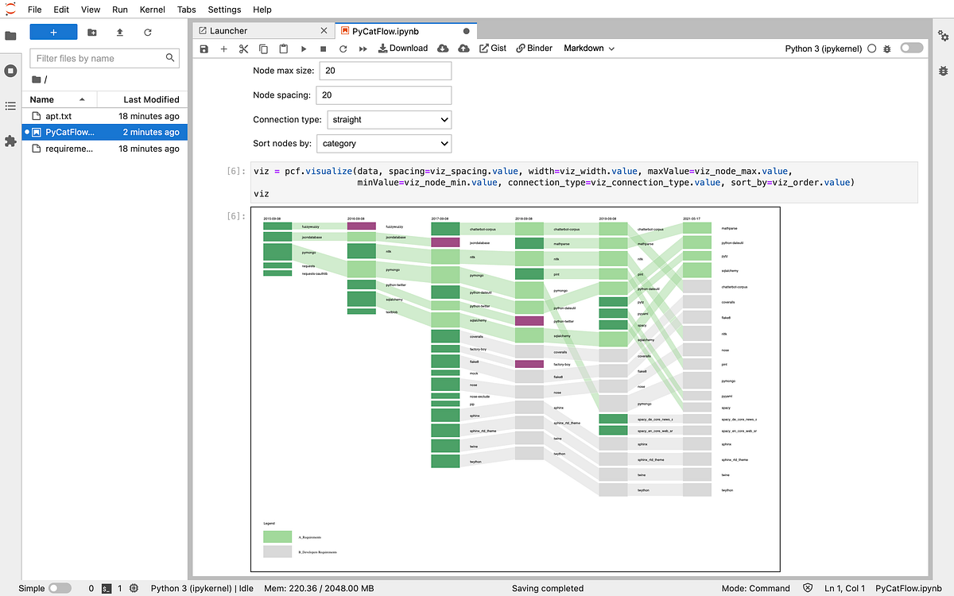Launch the notebook on Binder

pyautogui.click(x=533, y=48)
